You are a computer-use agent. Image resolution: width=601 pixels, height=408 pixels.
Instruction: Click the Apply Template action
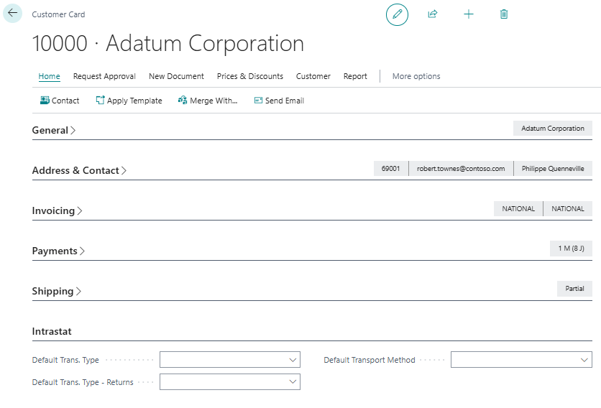129,101
